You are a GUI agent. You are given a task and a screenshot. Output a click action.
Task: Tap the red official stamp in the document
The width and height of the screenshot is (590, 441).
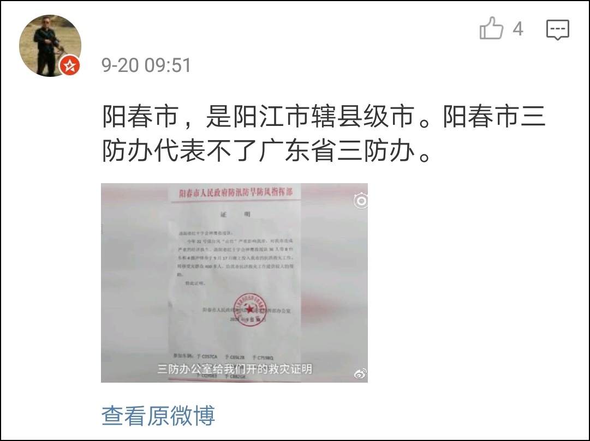coord(250,310)
